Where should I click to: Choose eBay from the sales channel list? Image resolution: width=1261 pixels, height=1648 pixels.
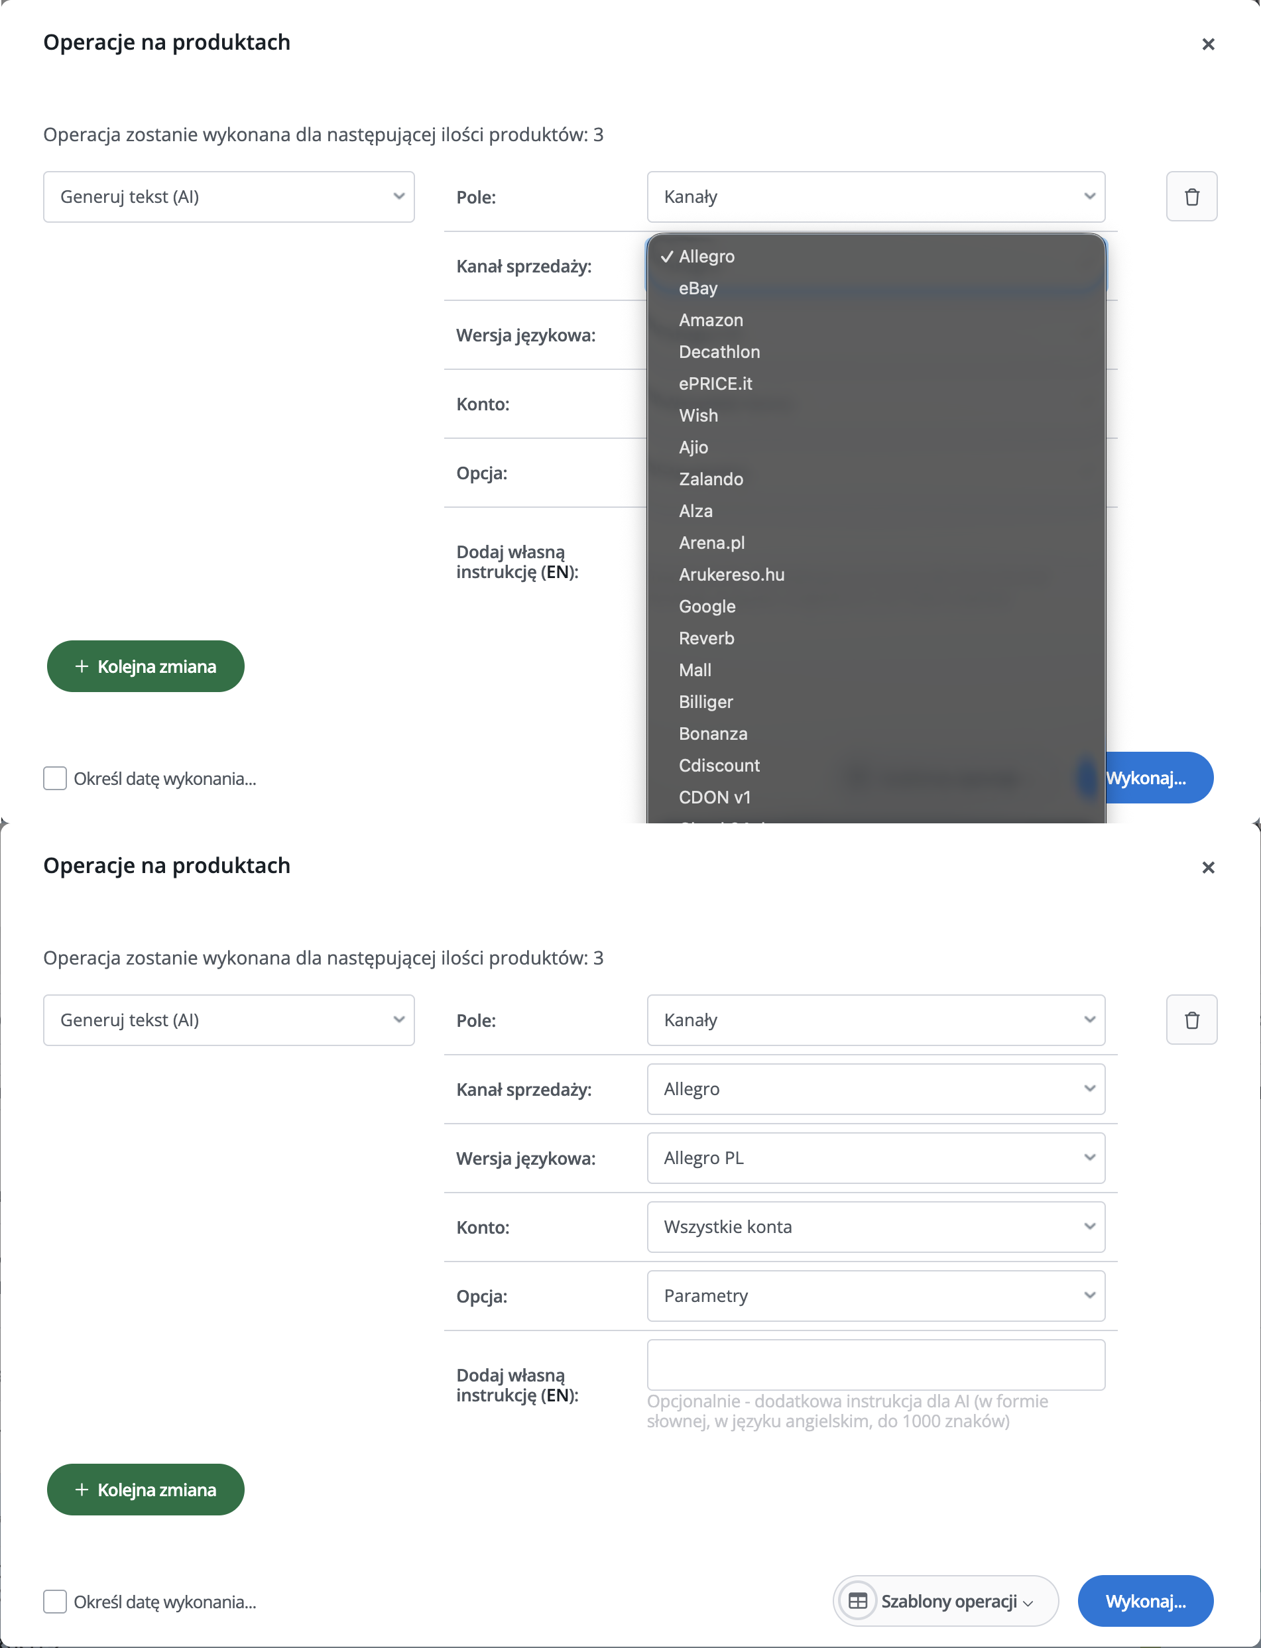point(698,288)
